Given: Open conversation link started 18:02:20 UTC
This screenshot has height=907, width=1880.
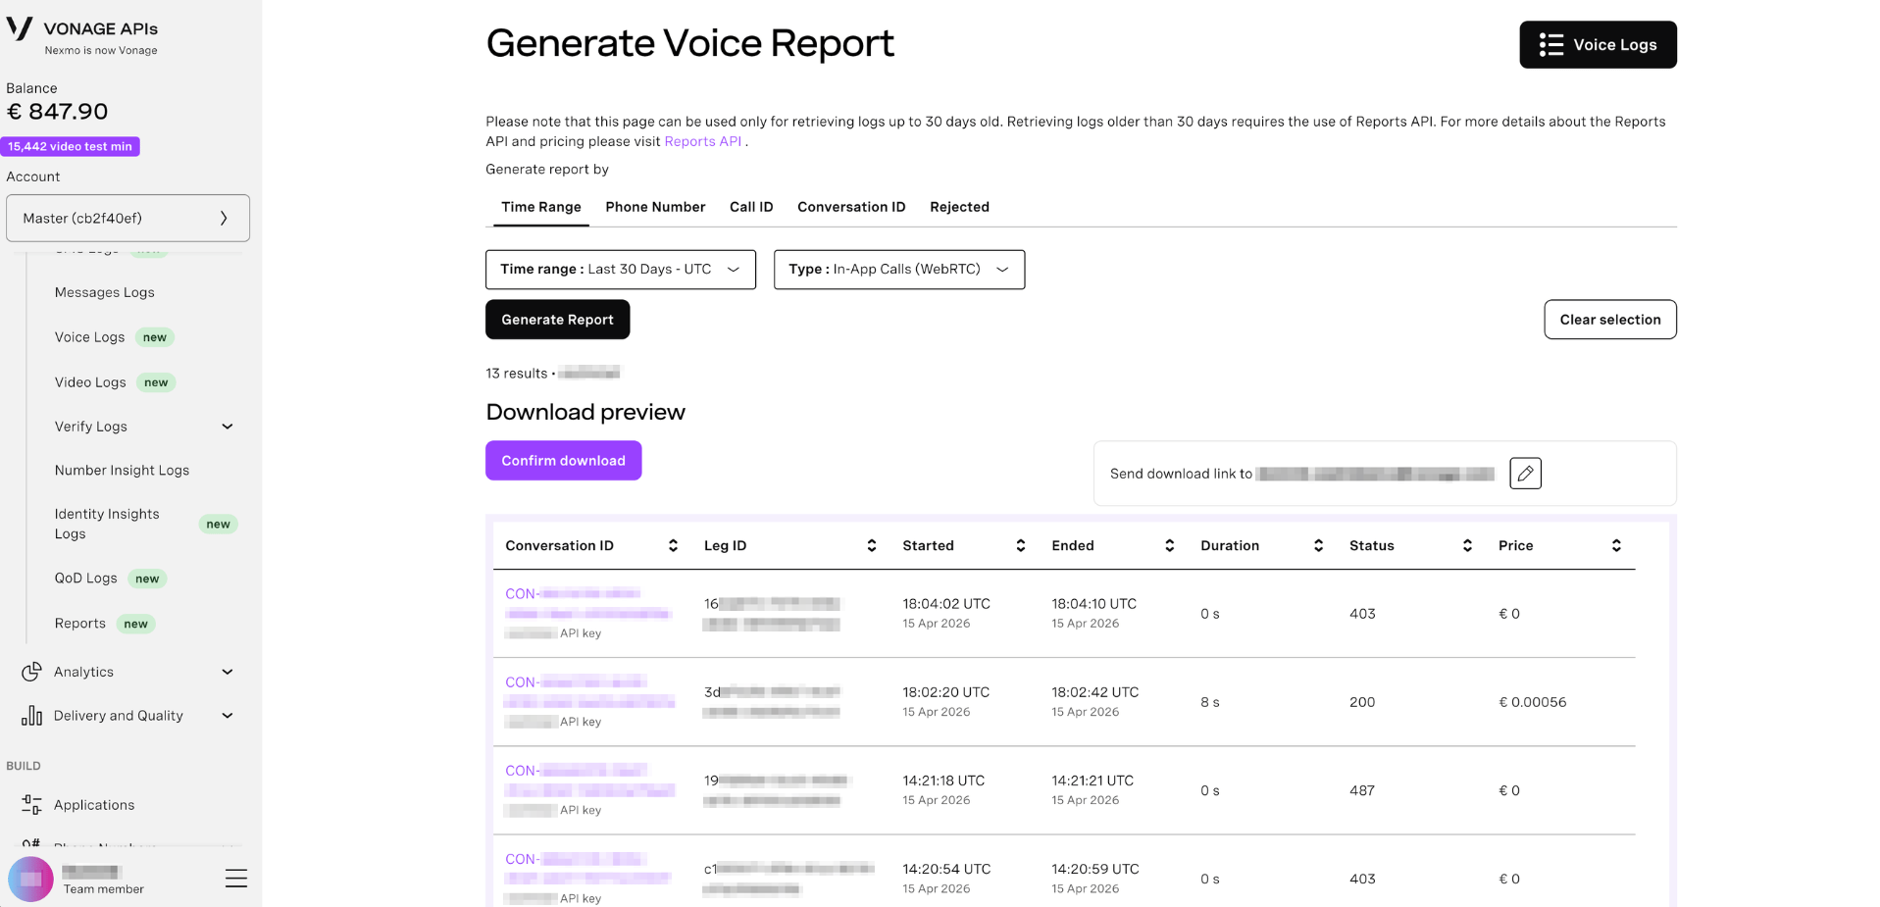Looking at the screenshot, I should (x=587, y=691).
